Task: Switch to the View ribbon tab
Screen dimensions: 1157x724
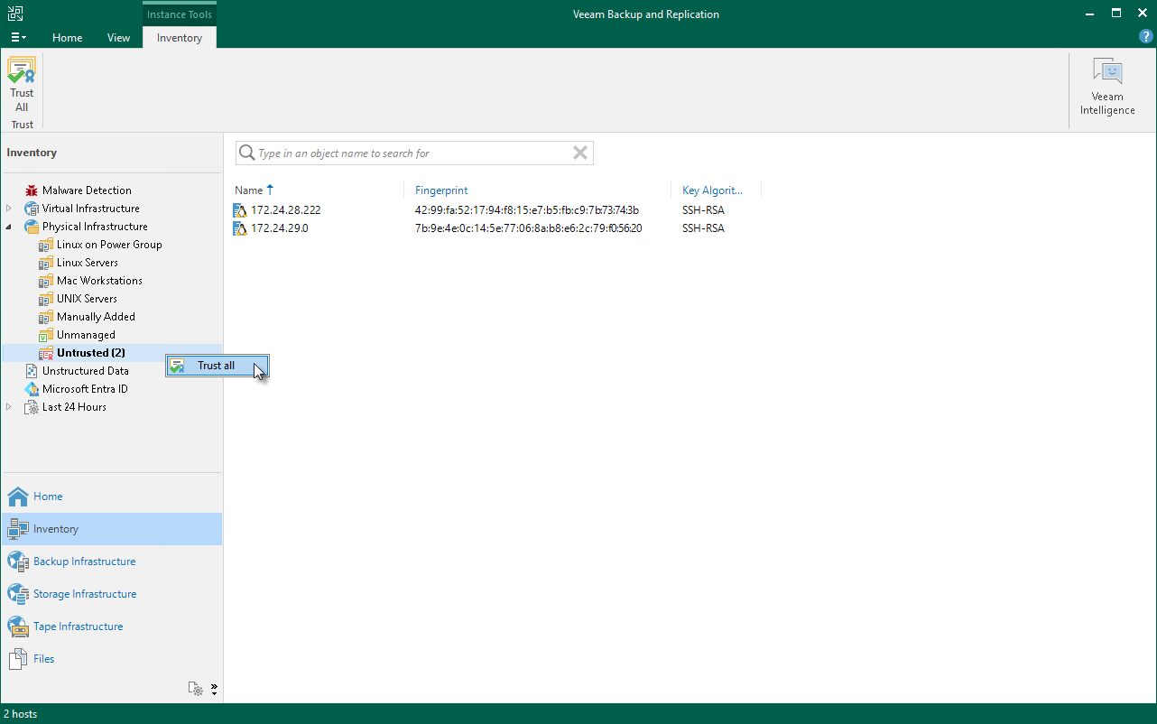Action: (x=118, y=38)
